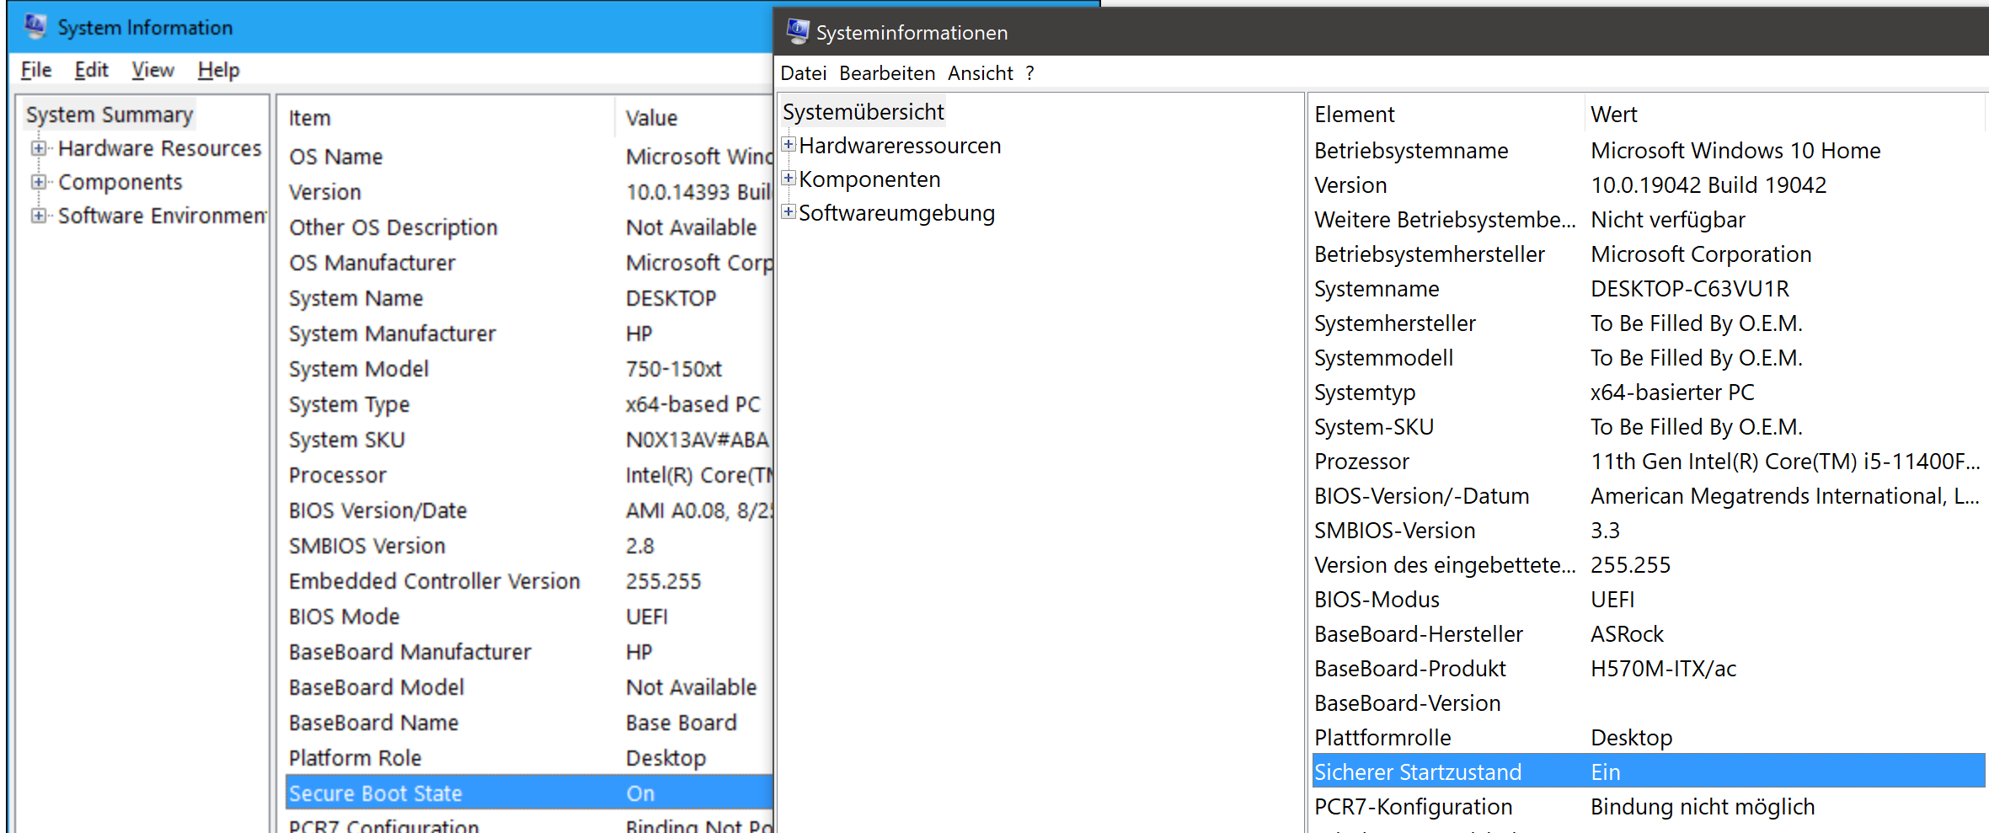This screenshot has width=1989, height=833.
Task: Click the Wert column header
Action: tap(1784, 115)
